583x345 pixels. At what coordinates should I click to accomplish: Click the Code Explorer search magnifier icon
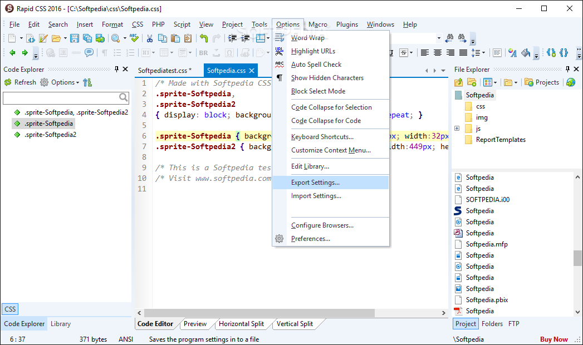[124, 98]
